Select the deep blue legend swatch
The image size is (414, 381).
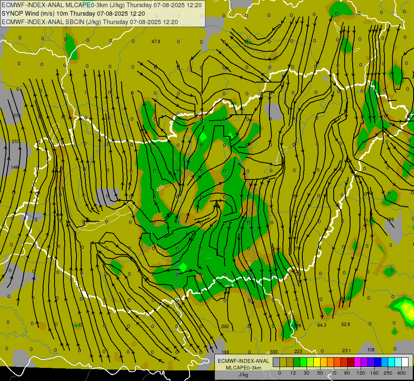[378, 362]
